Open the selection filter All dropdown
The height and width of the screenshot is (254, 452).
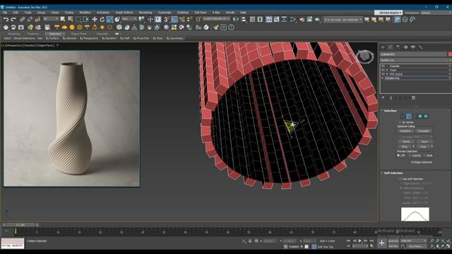coord(51,19)
